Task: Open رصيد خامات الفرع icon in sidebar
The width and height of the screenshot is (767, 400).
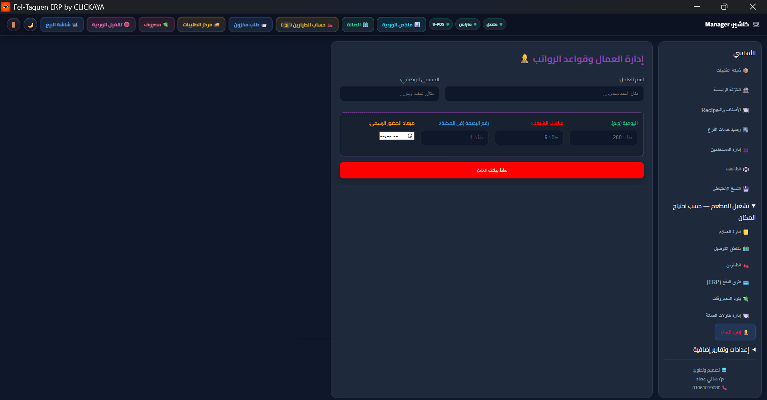Action: 746,130
